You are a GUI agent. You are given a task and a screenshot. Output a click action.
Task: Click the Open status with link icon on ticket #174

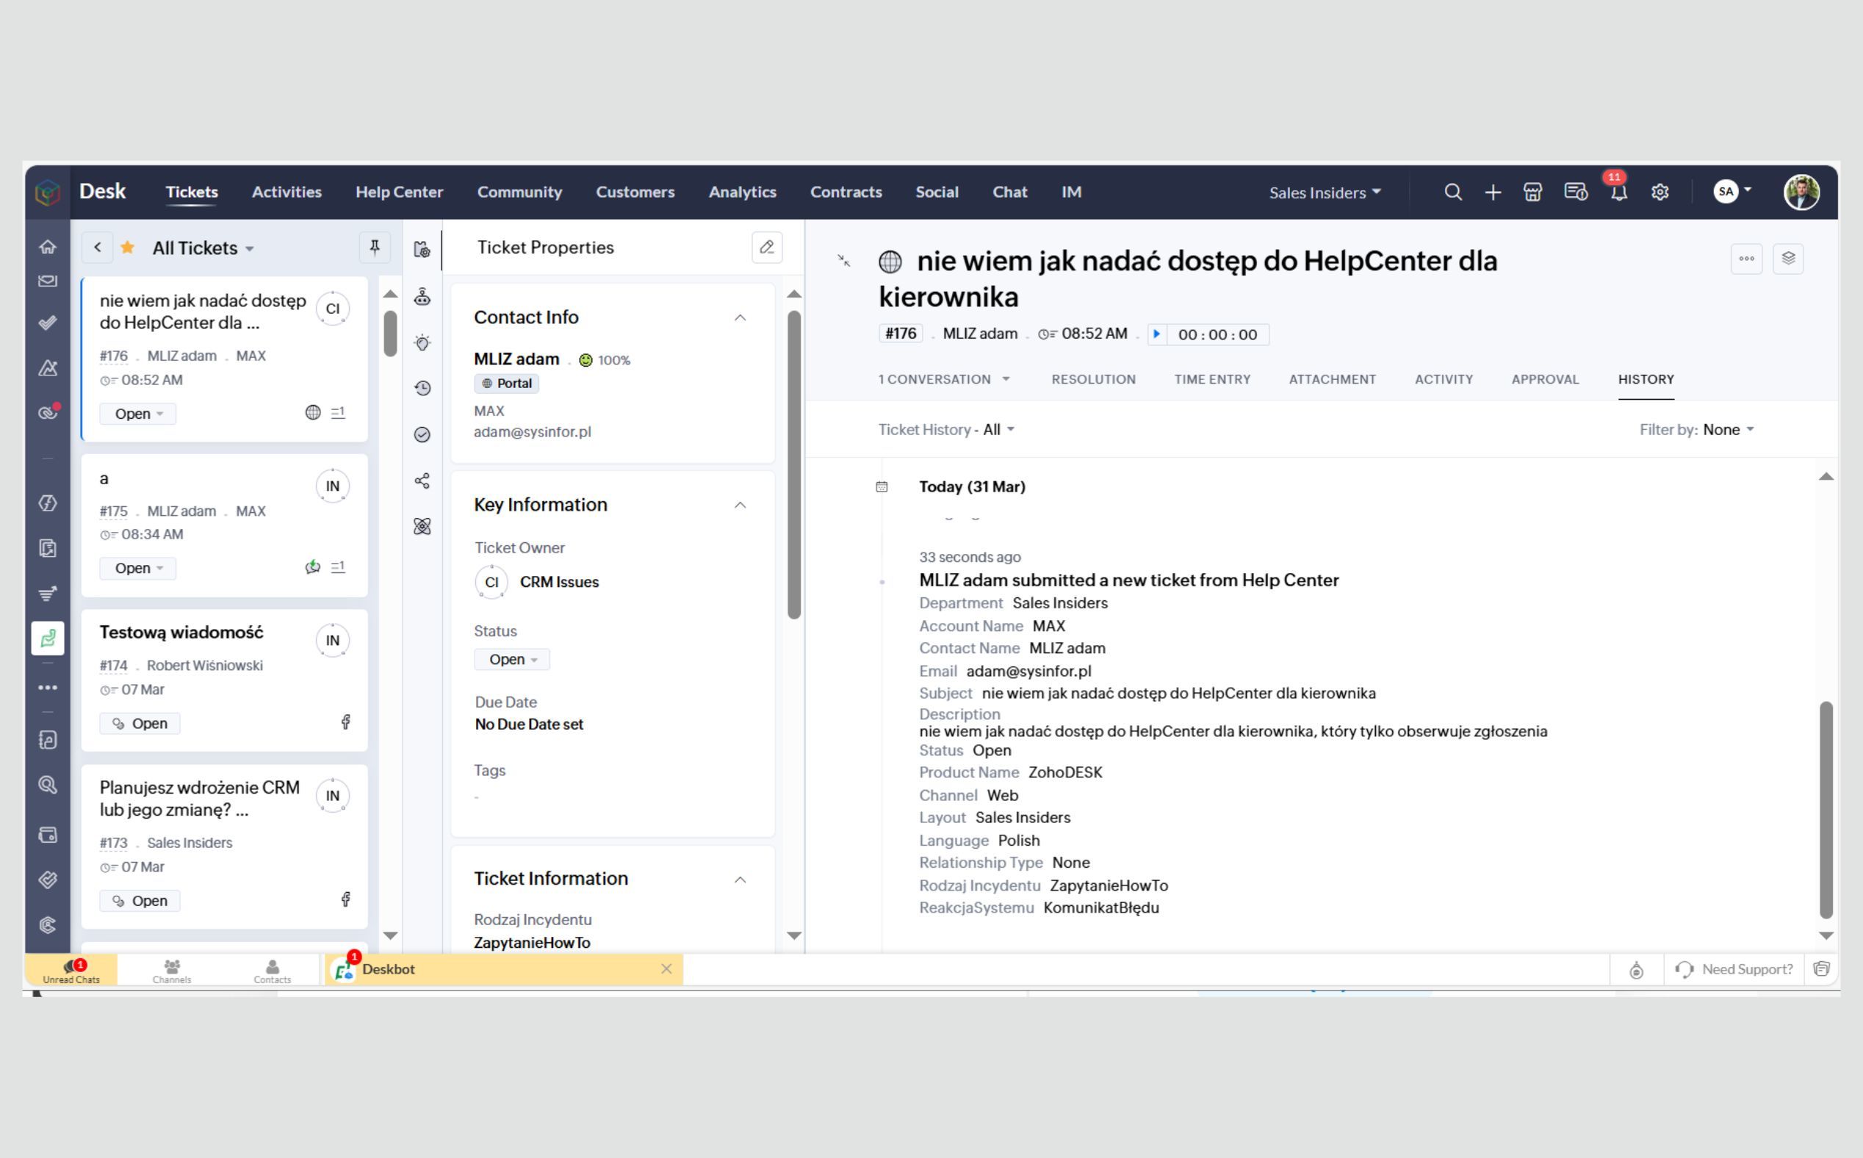click(140, 724)
